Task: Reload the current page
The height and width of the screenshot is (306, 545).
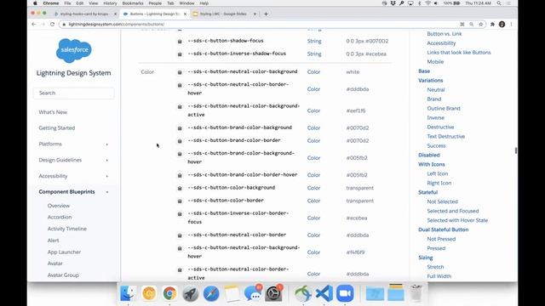Action: [x=53, y=25]
